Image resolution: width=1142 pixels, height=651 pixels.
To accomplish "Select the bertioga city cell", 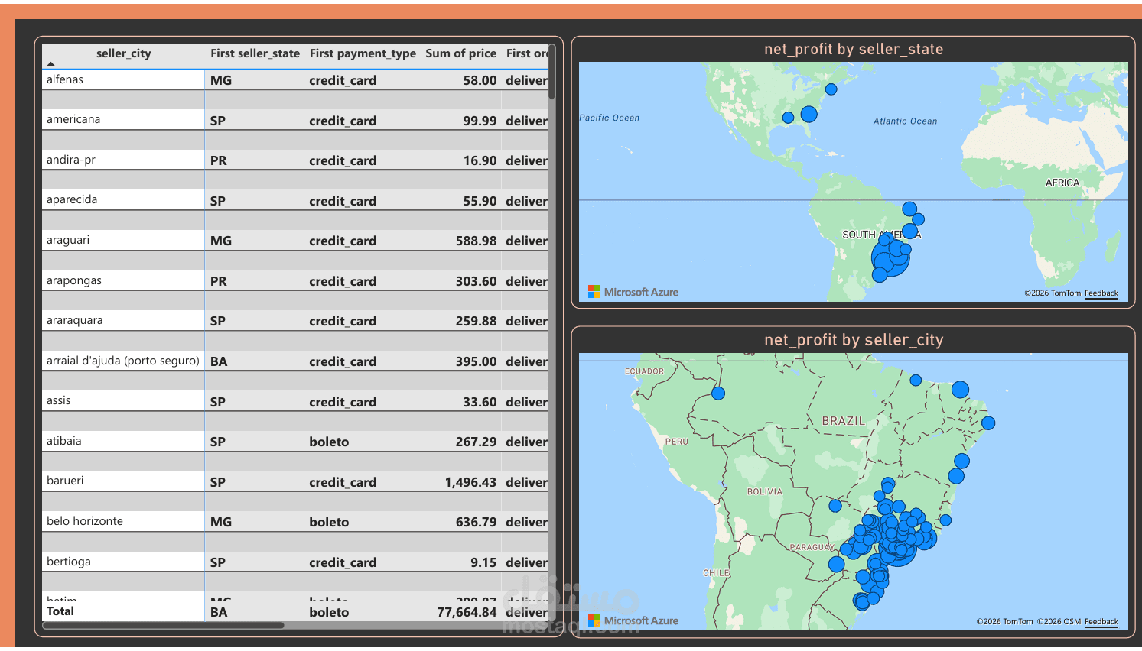I will [x=123, y=562].
